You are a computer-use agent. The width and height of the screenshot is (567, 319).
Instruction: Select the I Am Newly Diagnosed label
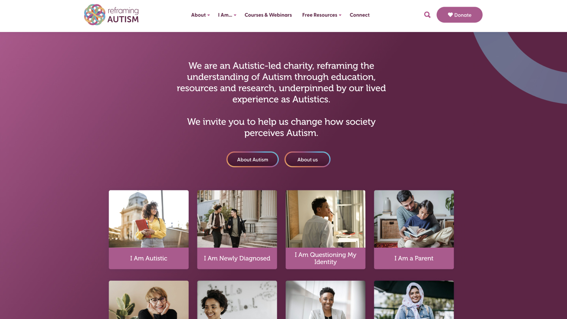(237, 258)
